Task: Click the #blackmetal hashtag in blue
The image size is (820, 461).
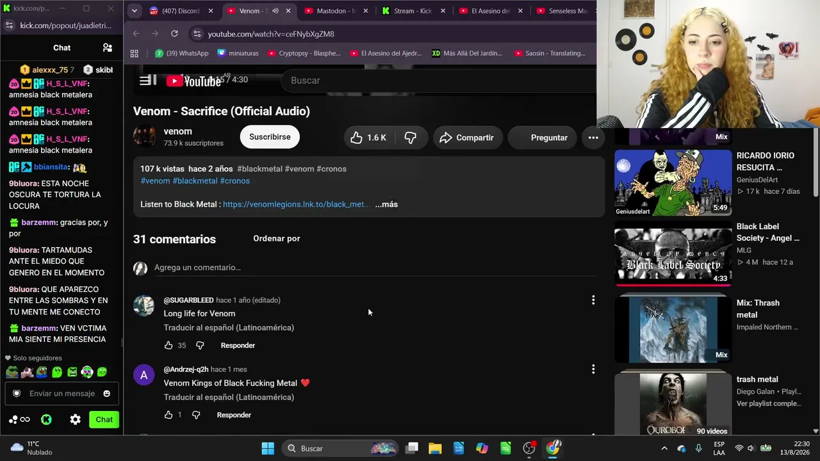Action: pos(195,181)
